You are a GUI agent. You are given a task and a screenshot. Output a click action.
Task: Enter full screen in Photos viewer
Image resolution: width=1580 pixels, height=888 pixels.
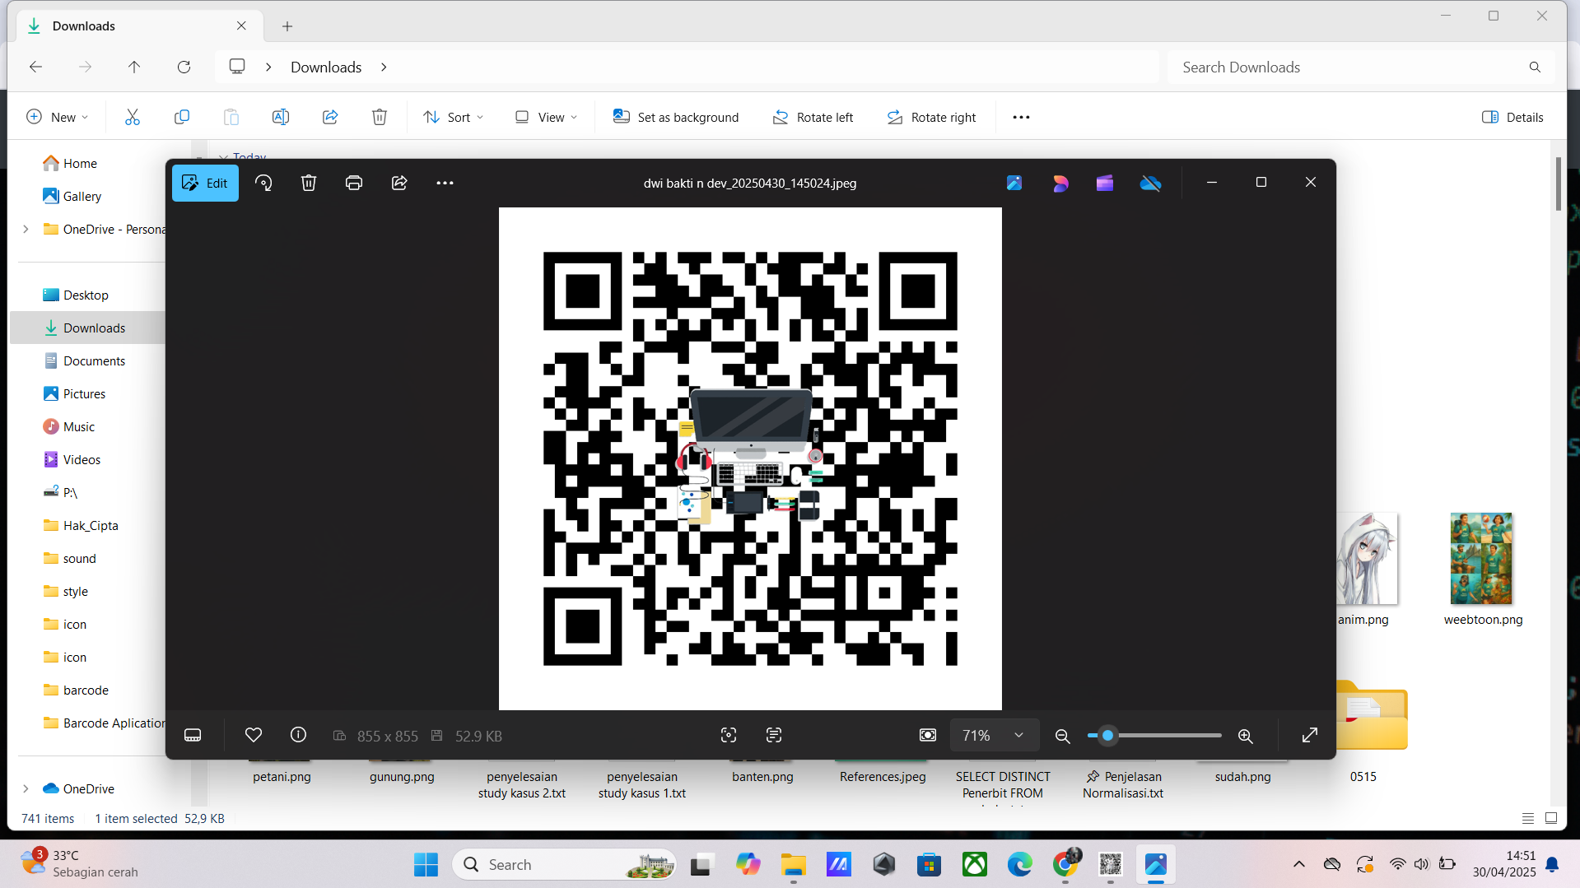(x=1310, y=735)
